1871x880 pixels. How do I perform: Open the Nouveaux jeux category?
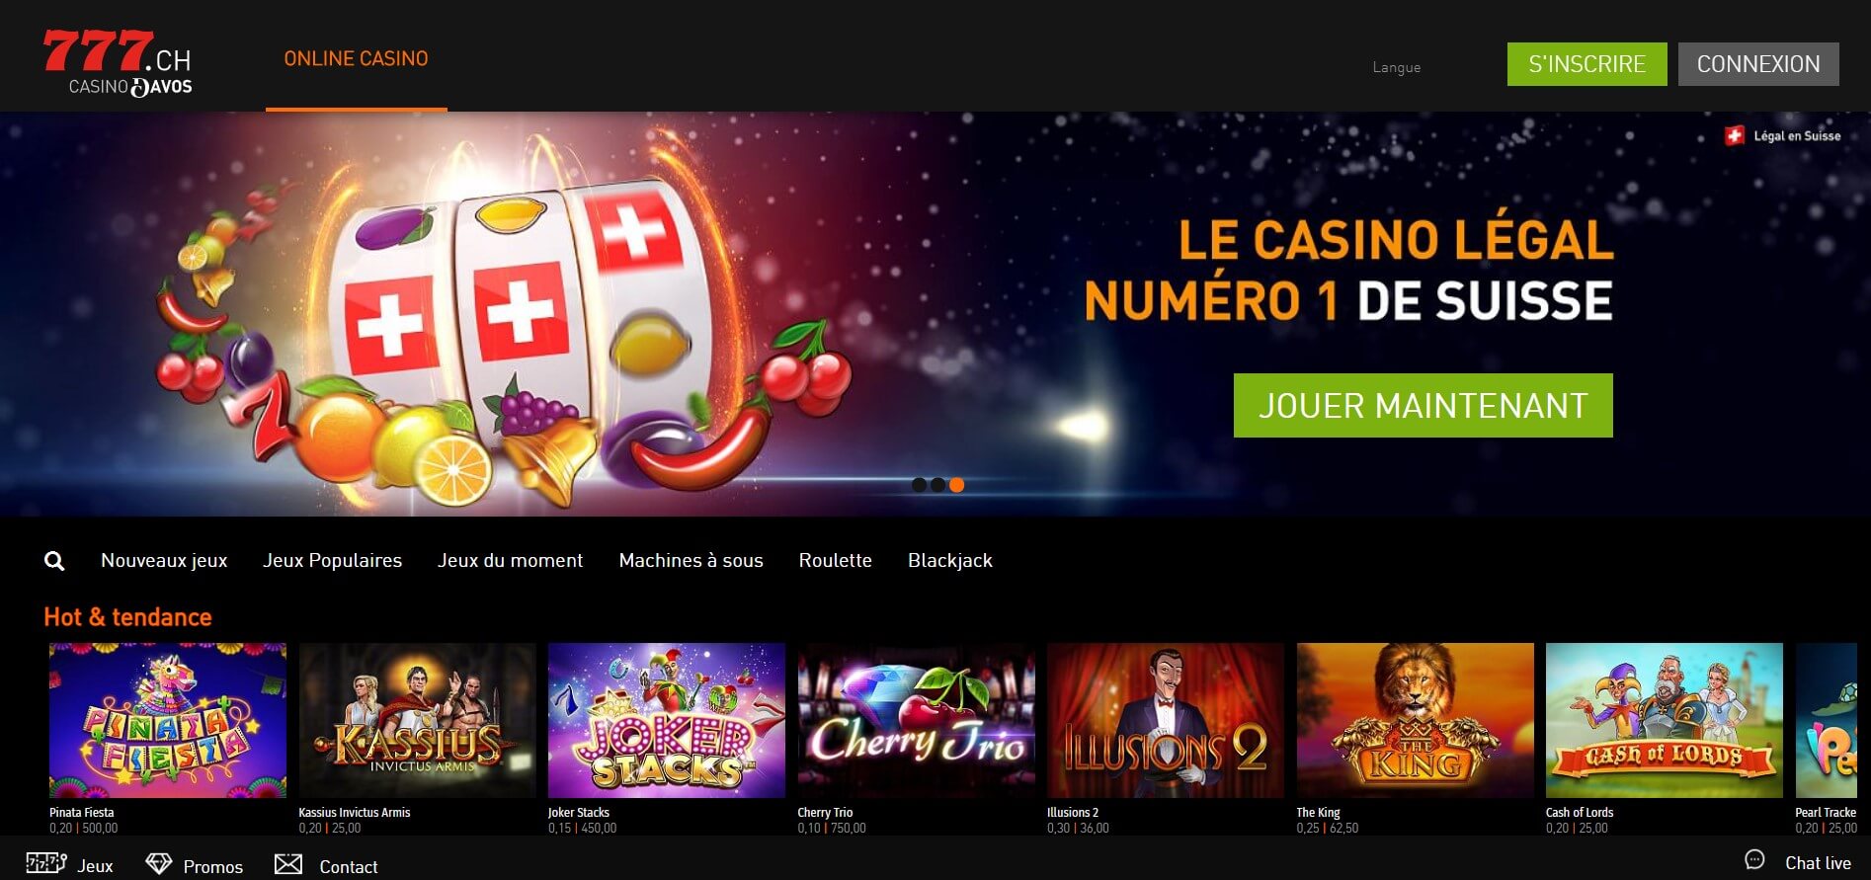pos(164,561)
